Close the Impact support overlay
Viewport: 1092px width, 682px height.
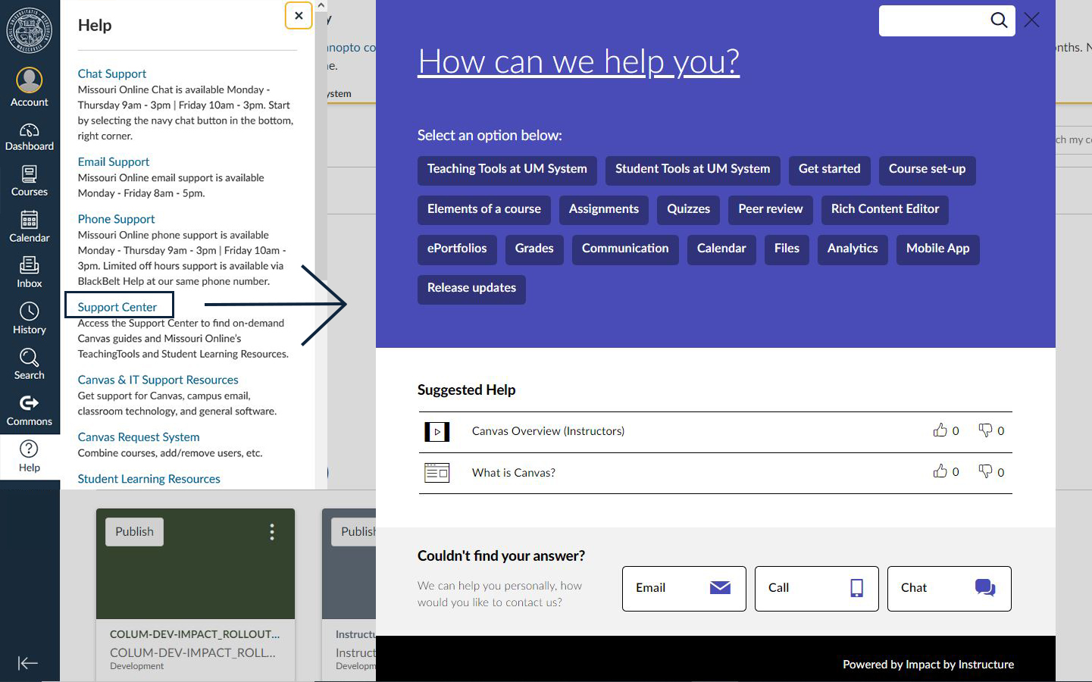(x=1031, y=20)
